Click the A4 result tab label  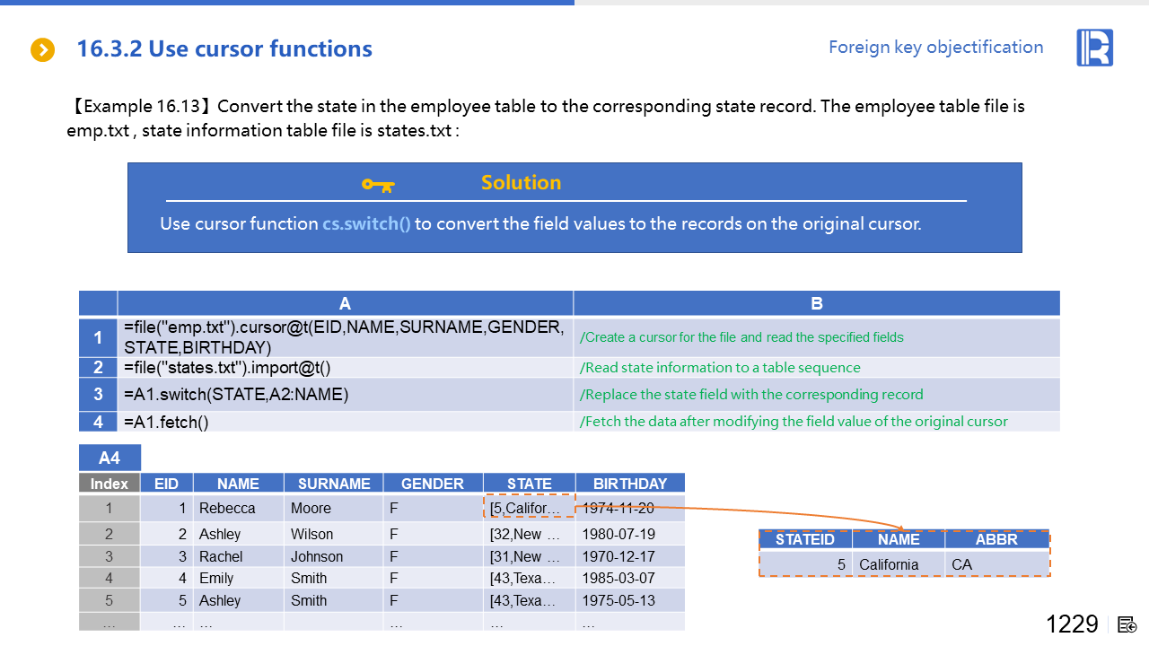pos(109,458)
